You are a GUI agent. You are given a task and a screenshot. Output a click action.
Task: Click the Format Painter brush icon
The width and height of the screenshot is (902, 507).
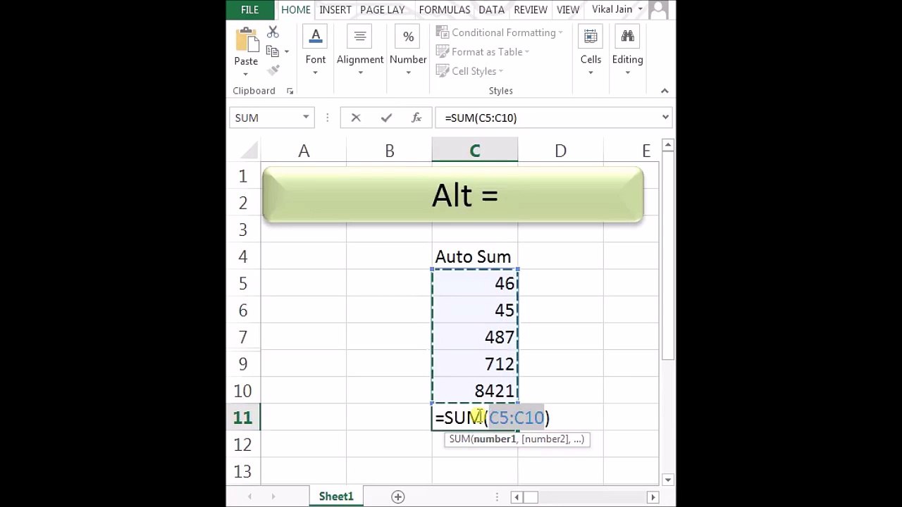pyautogui.click(x=273, y=70)
